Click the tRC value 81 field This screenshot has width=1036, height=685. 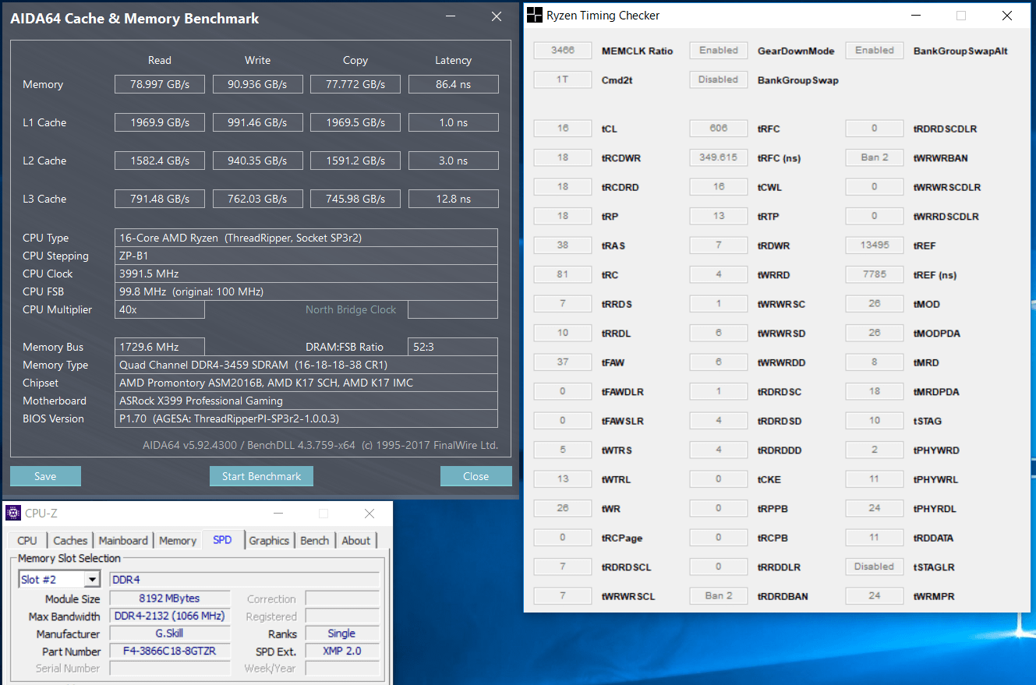(563, 274)
